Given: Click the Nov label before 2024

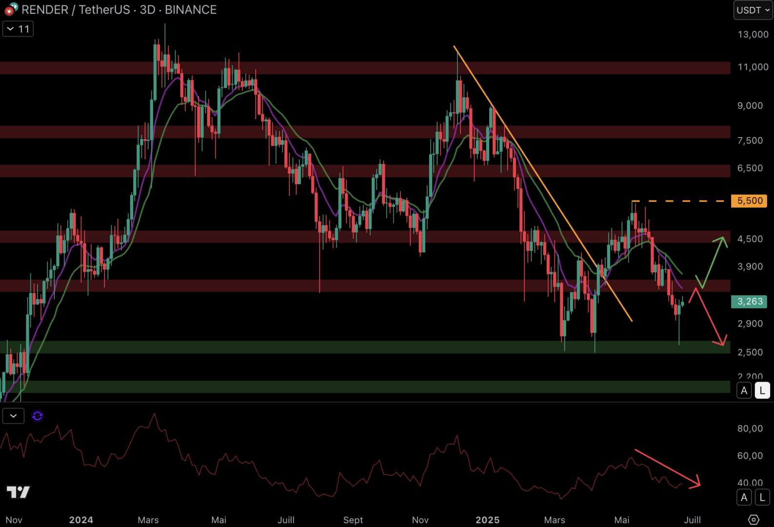Looking at the screenshot, I should coord(14,520).
